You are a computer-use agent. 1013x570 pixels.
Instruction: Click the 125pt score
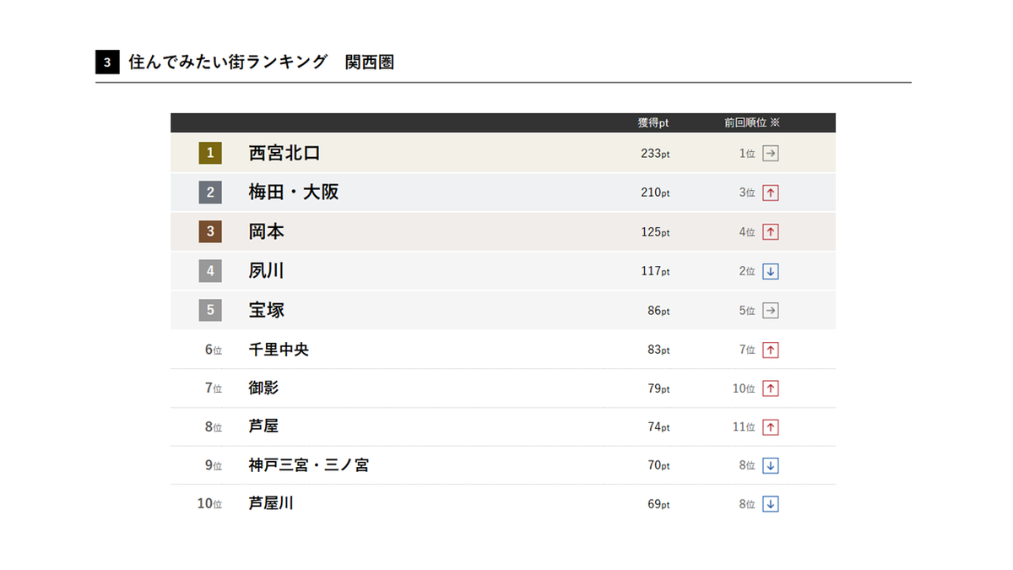pyautogui.click(x=655, y=232)
